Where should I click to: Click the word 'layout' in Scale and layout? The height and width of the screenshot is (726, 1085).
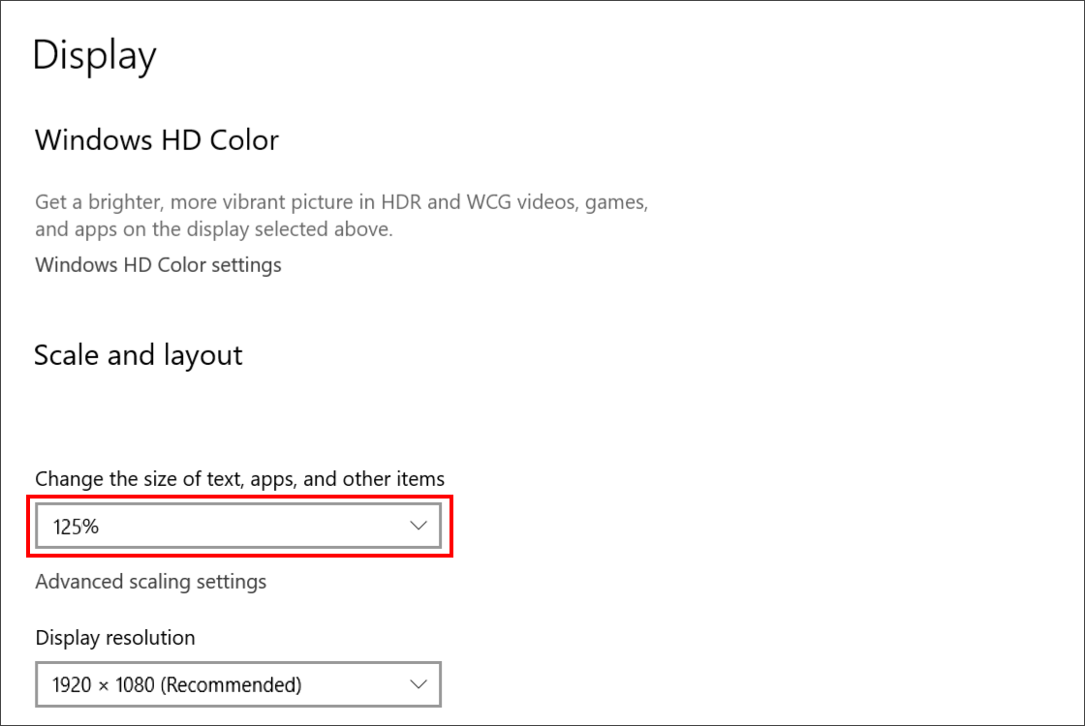202,355
